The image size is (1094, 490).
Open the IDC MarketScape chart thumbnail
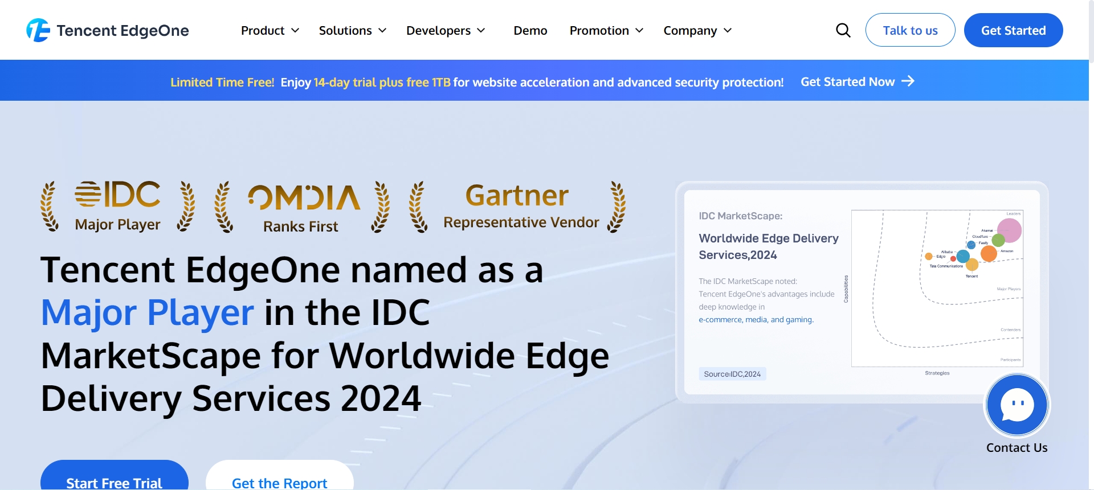pyautogui.click(x=937, y=289)
